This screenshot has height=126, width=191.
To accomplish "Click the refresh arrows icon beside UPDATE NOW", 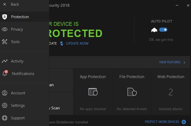I will pyautogui.click(x=62, y=43).
